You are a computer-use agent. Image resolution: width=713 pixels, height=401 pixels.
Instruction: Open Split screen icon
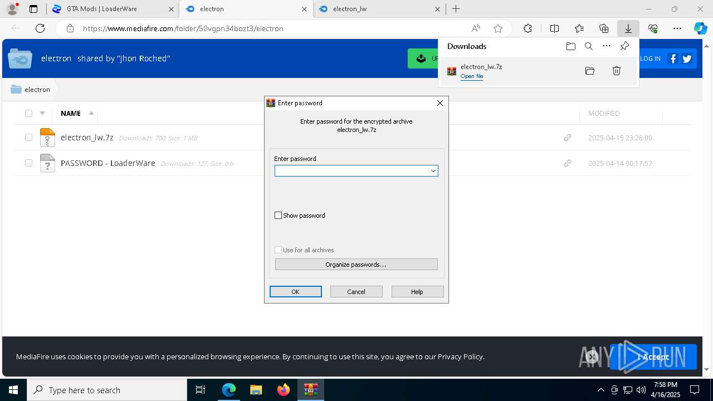coord(554,28)
